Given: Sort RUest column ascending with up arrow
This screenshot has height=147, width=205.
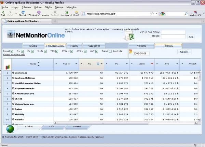Looking at the screenshot, I should [x=56, y=64].
